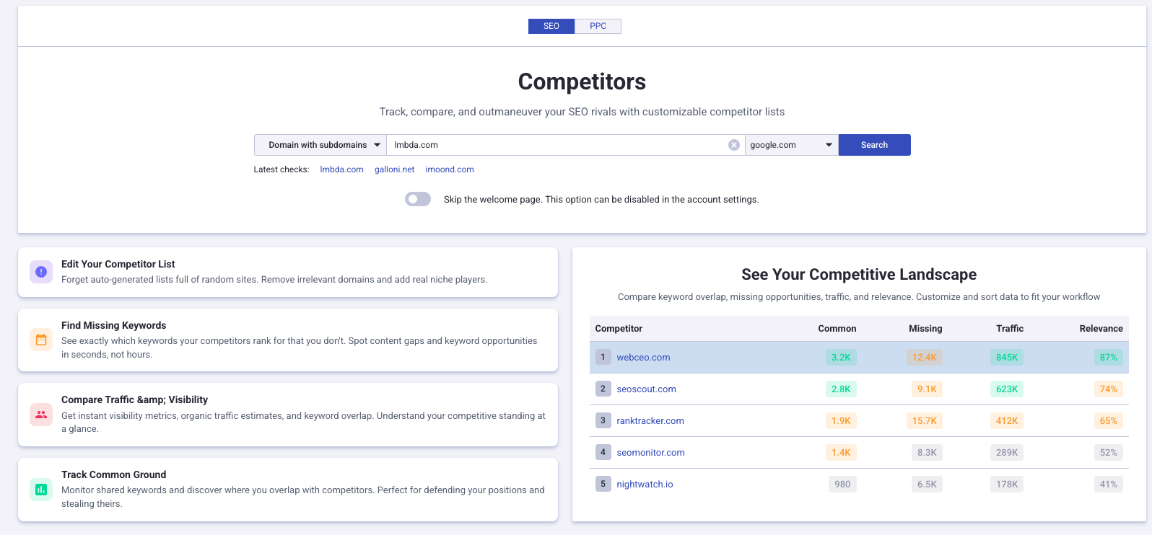Click the 12.4K missing value for webceo.com
The image size is (1152, 535).
pyautogui.click(x=925, y=357)
